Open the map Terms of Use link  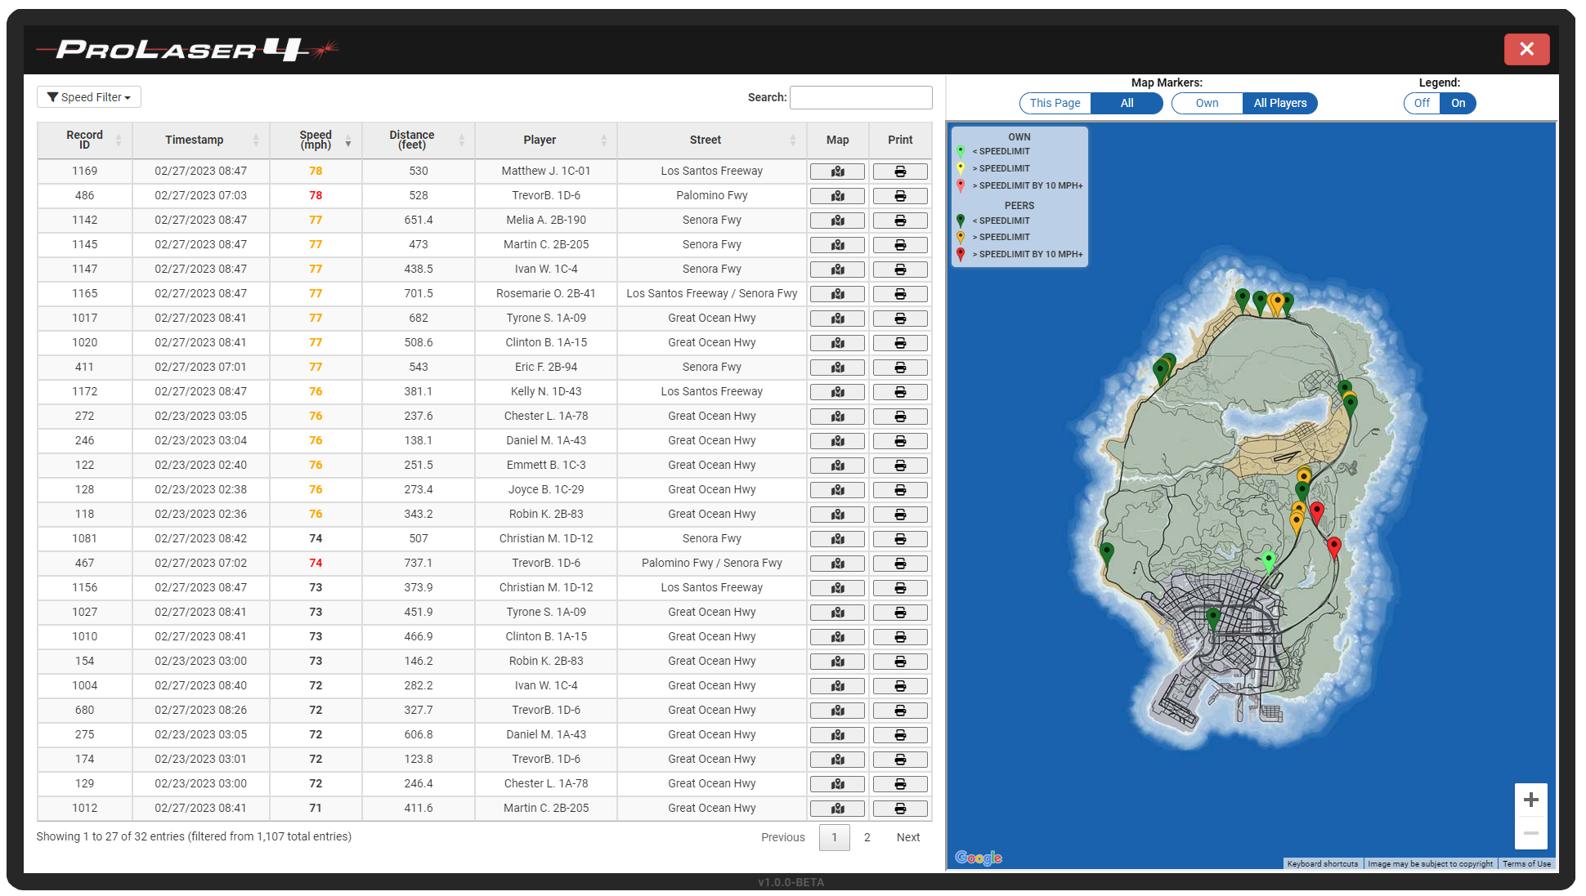[1526, 863]
